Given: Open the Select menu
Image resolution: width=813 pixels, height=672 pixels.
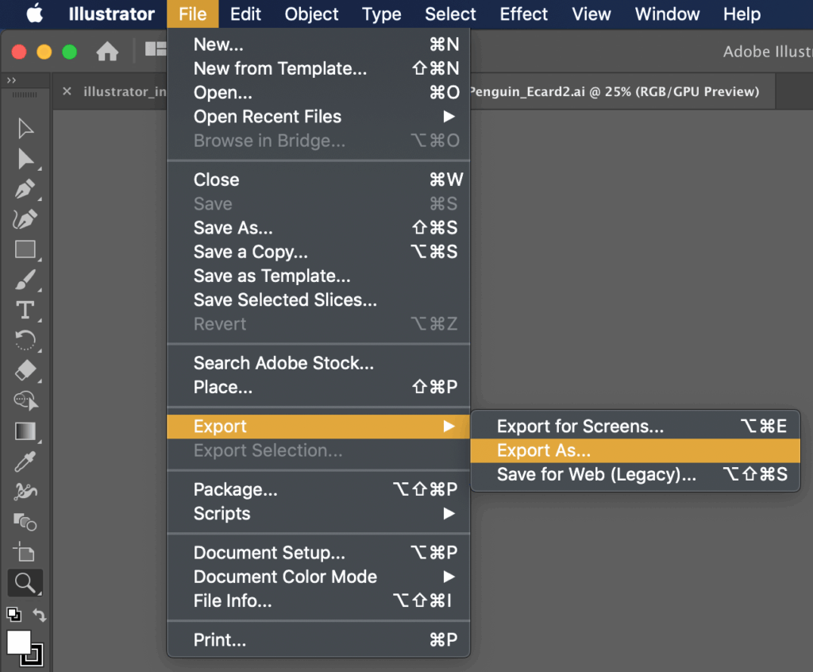Looking at the screenshot, I should click(x=450, y=14).
